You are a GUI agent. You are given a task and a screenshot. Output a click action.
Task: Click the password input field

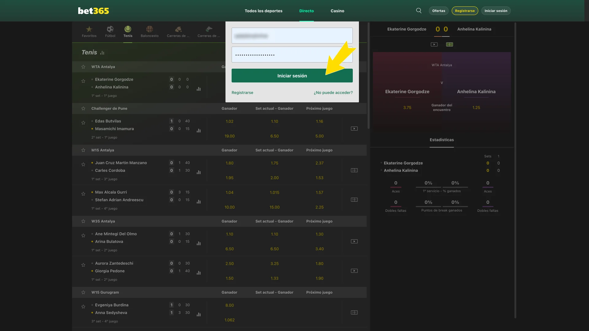click(292, 54)
